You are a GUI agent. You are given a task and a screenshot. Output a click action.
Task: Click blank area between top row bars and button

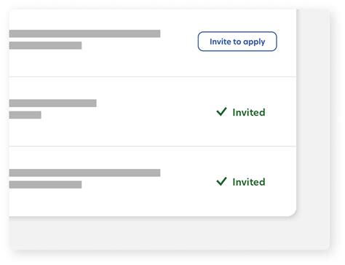pyautogui.click(x=179, y=41)
